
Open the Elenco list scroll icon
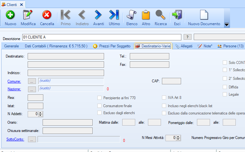click(132, 15)
